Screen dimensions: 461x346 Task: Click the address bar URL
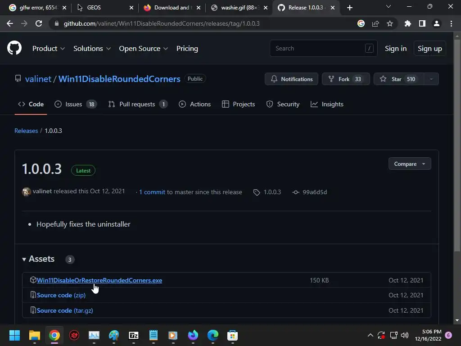(162, 23)
